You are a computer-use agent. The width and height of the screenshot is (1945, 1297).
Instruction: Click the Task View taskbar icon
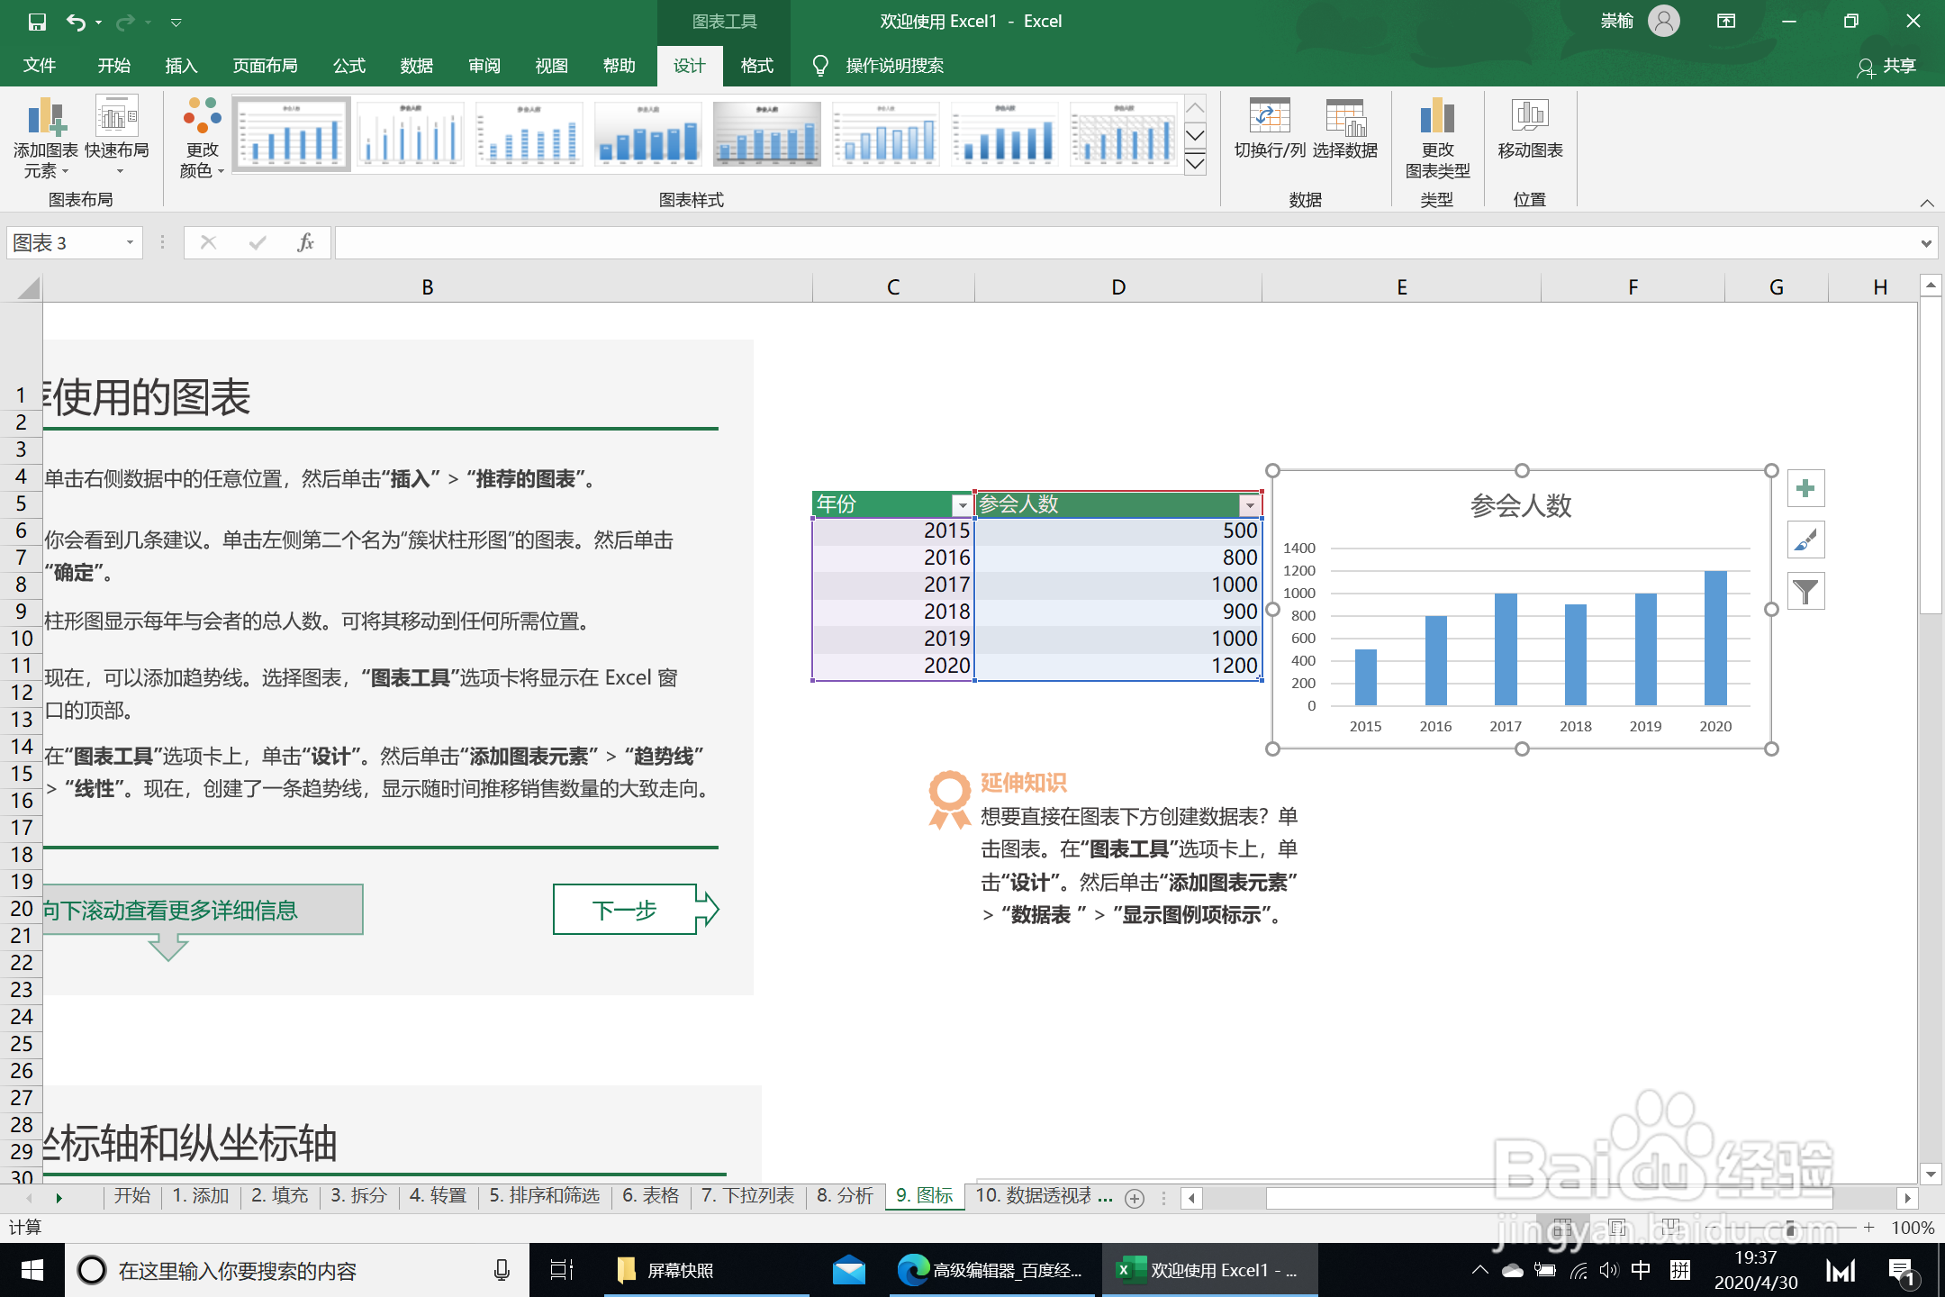[x=562, y=1270]
